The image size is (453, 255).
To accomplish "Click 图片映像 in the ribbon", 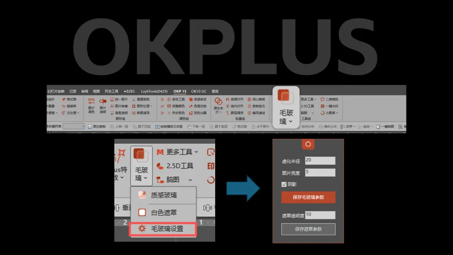I will pos(119,106).
